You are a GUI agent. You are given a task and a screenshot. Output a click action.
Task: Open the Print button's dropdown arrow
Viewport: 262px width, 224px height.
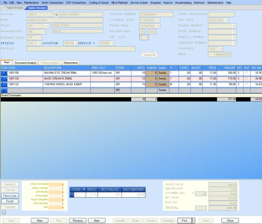click(193, 221)
